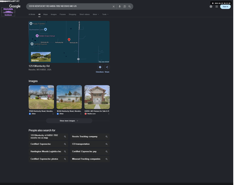Click the Directions diamond icon button

tap(100, 67)
